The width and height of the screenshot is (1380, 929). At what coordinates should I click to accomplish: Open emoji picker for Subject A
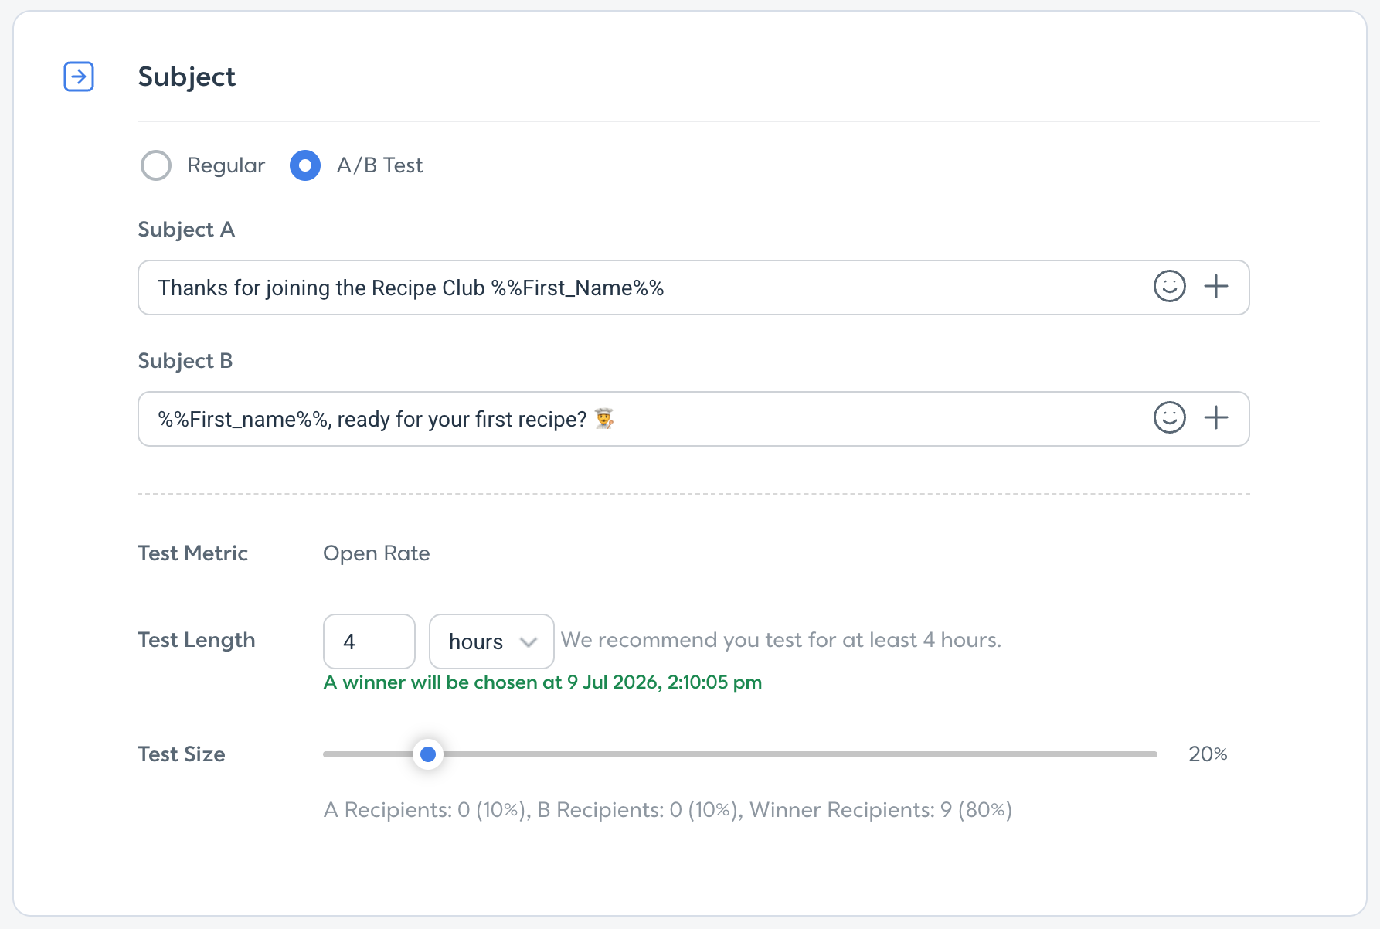tap(1169, 287)
